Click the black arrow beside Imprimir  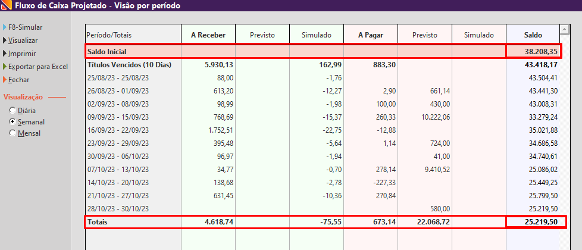pyautogui.click(x=4, y=54)
